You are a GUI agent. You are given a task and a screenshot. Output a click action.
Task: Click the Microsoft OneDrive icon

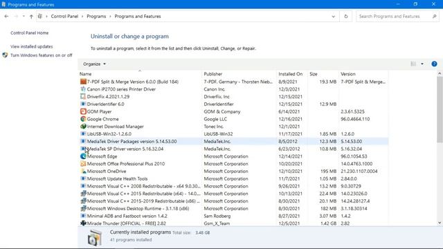point(83,171)
